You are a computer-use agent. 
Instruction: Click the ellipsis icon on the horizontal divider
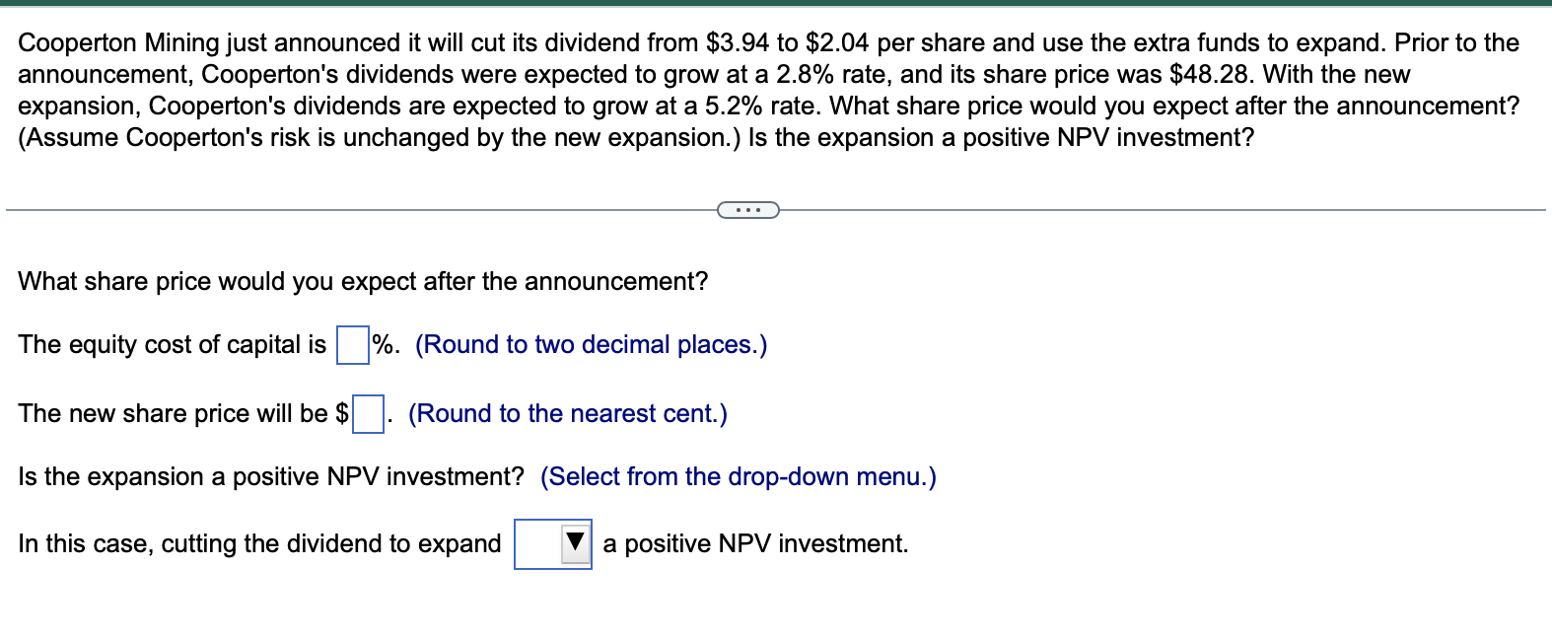pos(747,209)
